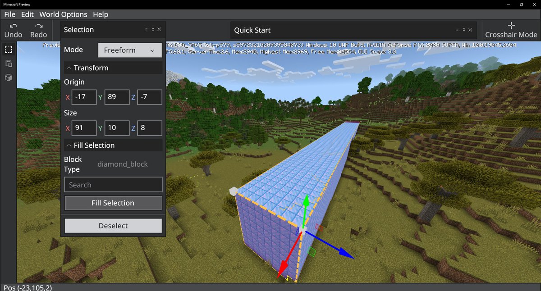
Task: Open the Mode dropdown showing Freeform
Action: tap(130, 50)
